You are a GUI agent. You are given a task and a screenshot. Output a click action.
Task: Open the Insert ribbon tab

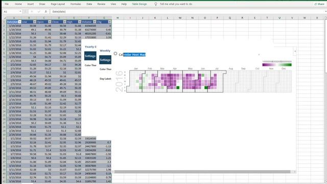point(31,4)
